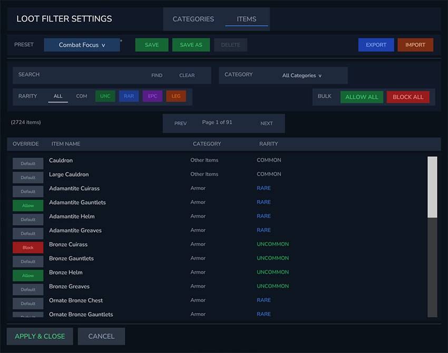Expand the All Categories dropdown
The image size is (448, 353).
click(301, 75)
